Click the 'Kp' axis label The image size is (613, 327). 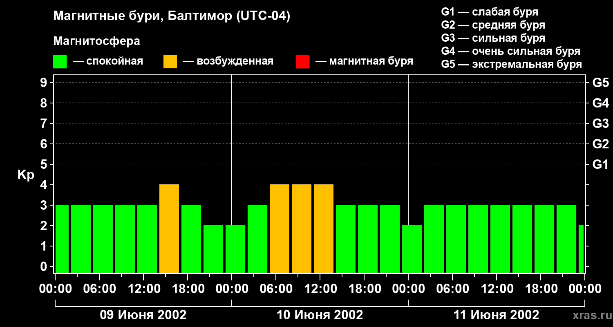point(26,175)
